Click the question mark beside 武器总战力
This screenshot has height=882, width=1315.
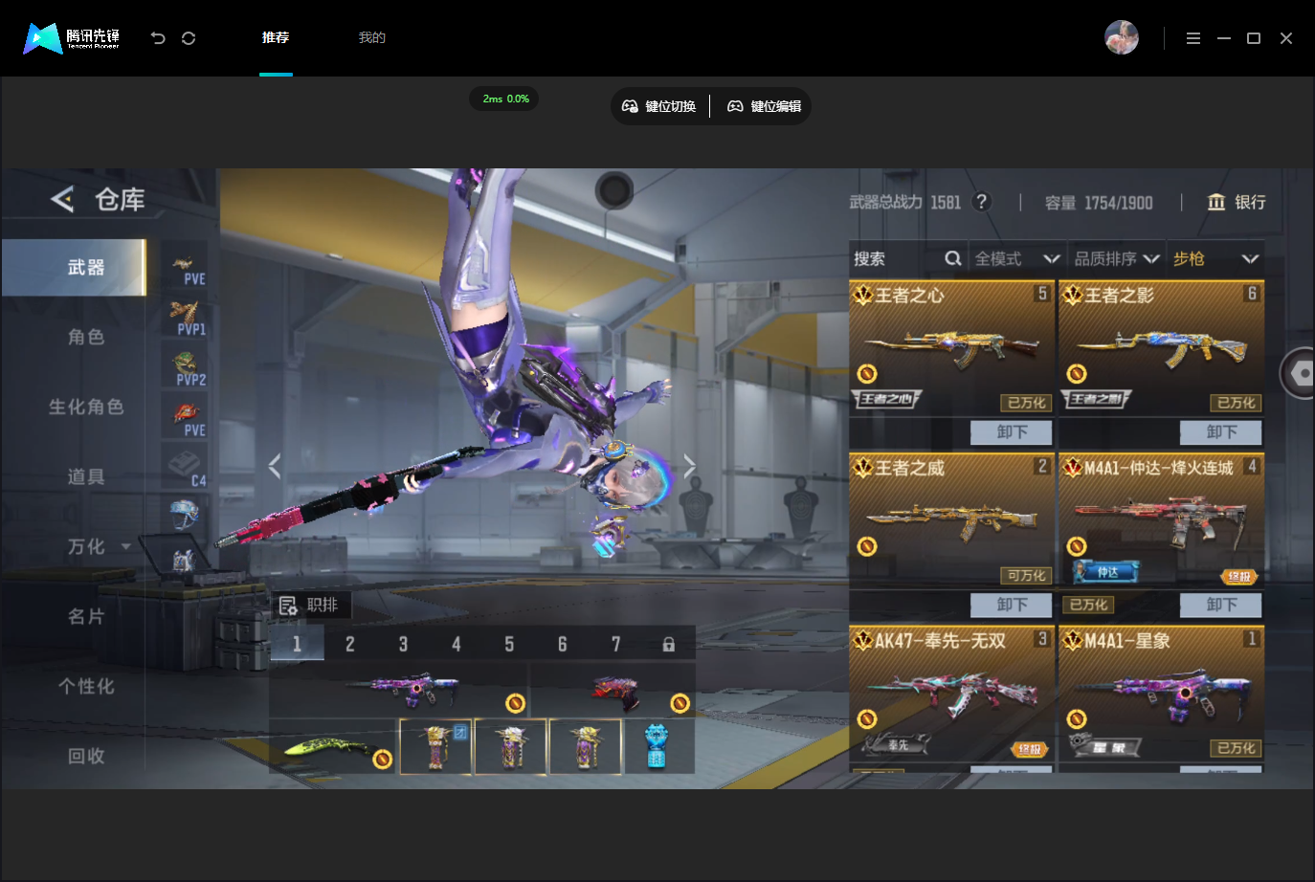tap(981, 202)
